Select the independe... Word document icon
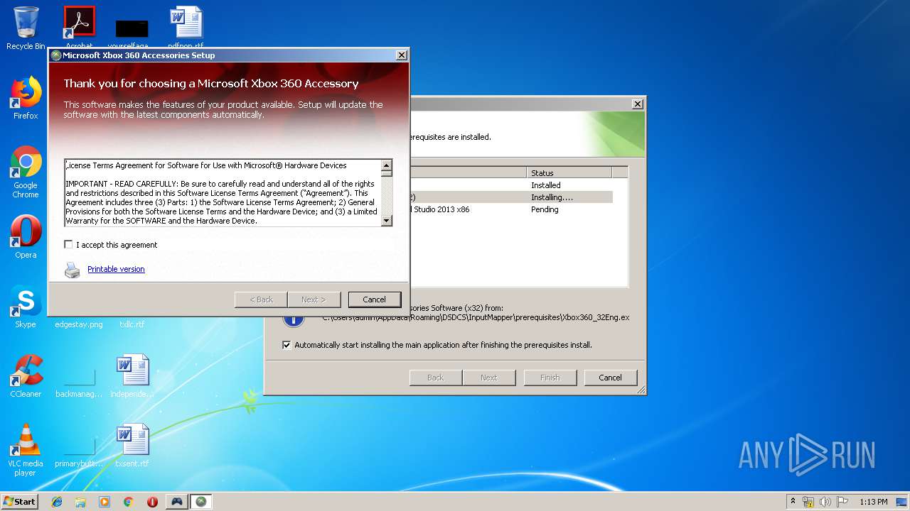The height and width of the screenshot is (511, 910). [x=132, y=376]
